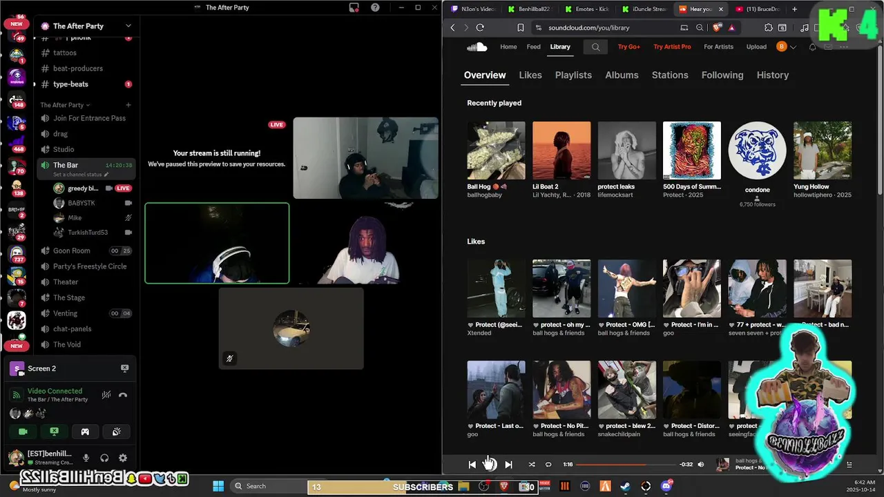Mute the SoundCloud player volume
This screenshot has height=497, width=884.
701,465
